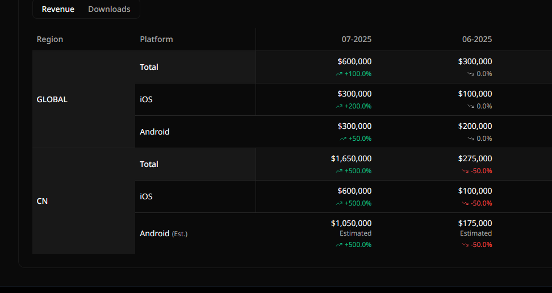Click the $600,000 GLOBAL Total revenue value

354,61
